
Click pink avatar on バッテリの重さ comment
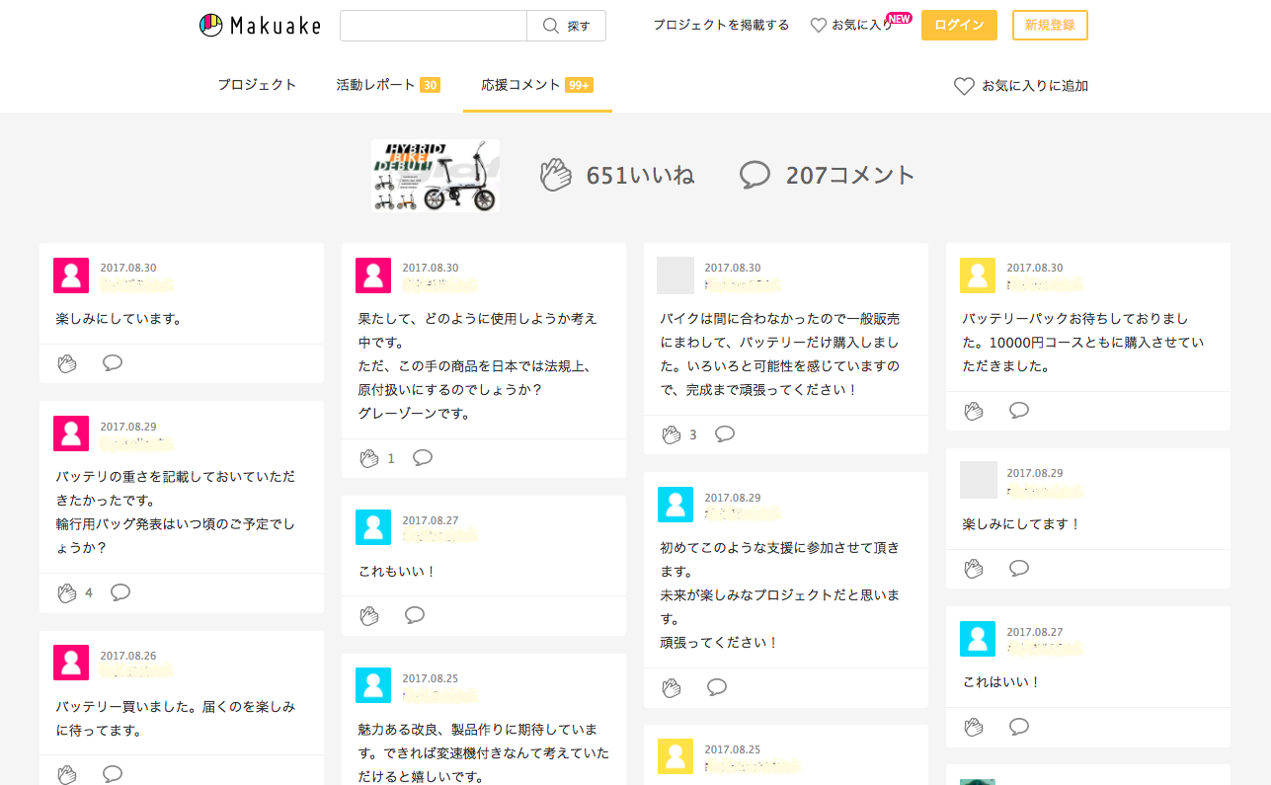coord(71,433)
